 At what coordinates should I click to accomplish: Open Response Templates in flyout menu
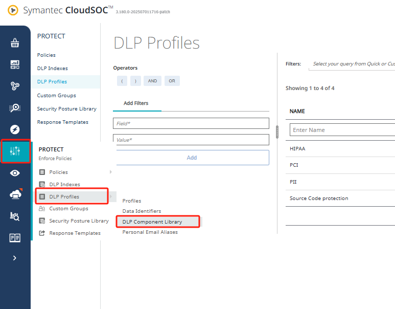[x=75, y=233]
